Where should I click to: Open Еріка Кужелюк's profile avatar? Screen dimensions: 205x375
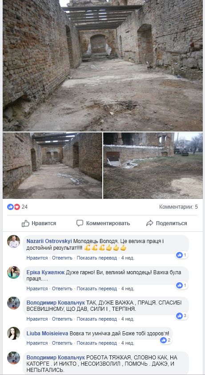14,272
